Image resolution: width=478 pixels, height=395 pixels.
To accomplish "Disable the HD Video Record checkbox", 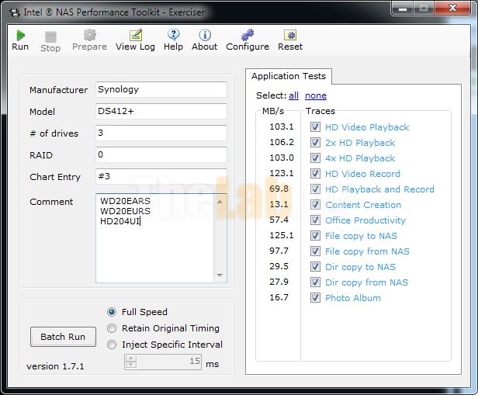I will coord(315,173).
